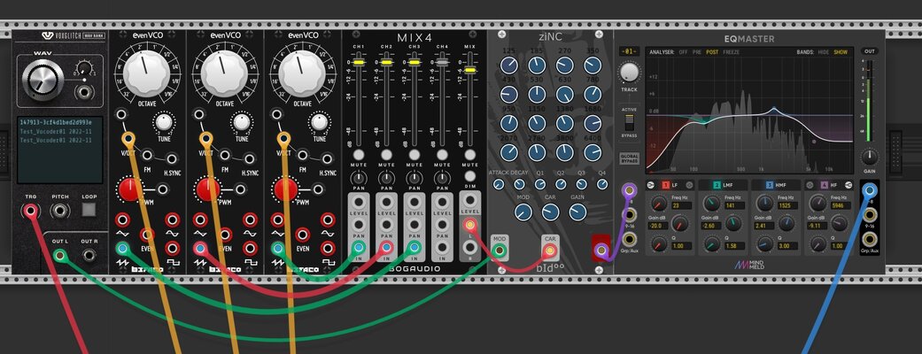Screen dimensions: 922x354
Task: Click the MOD input jack on zINC
Action: 500,251
